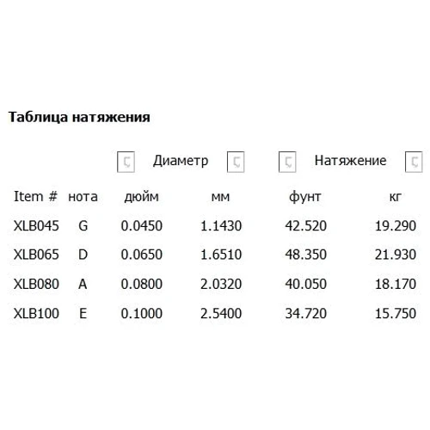Select item XLB065 in the table
Image resolution: width=430 pixels, height=430 pixels.
[36, 255]
